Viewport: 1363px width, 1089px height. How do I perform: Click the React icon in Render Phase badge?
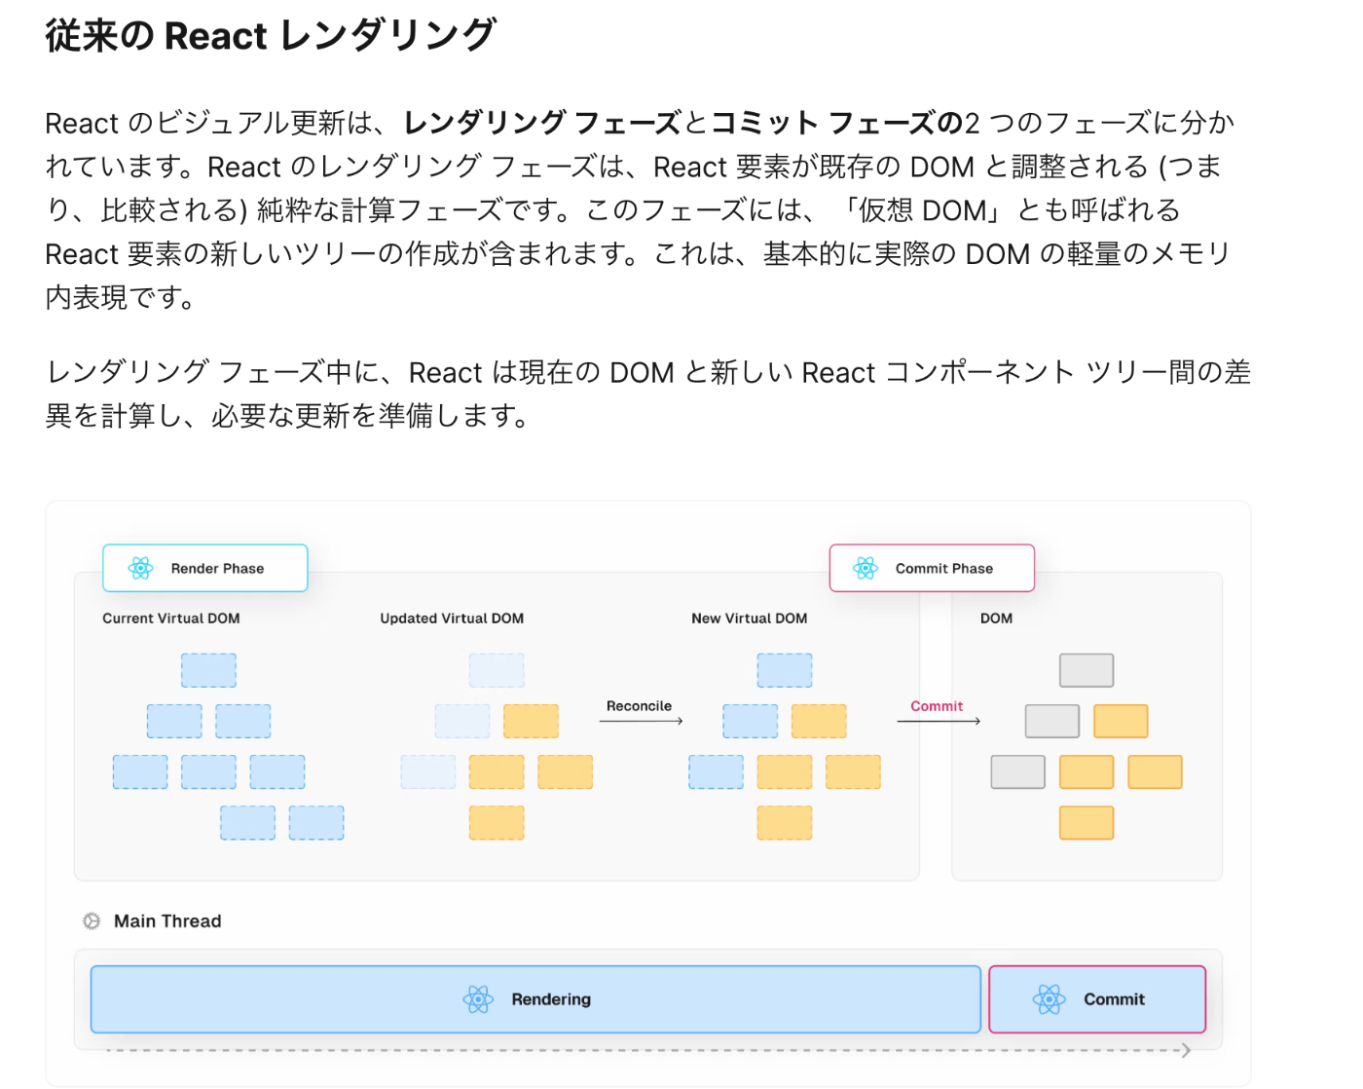(x=141, y=569)
